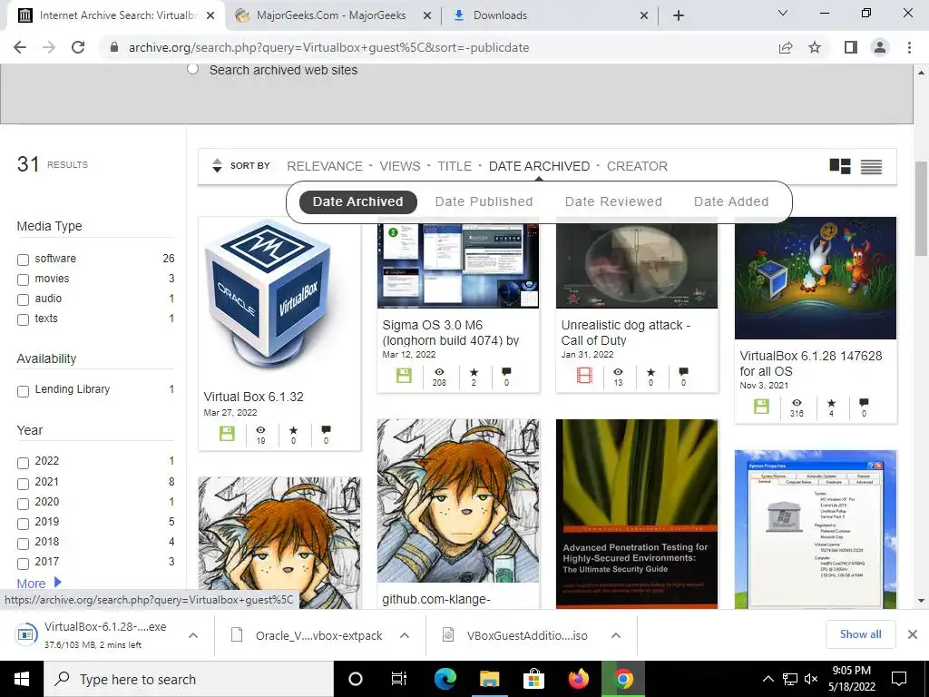The height and width of the screenshot is (697, 929).
Task: Choose Date Reviewed sort option
Action: pyautogui.click(x=614, y=201)
